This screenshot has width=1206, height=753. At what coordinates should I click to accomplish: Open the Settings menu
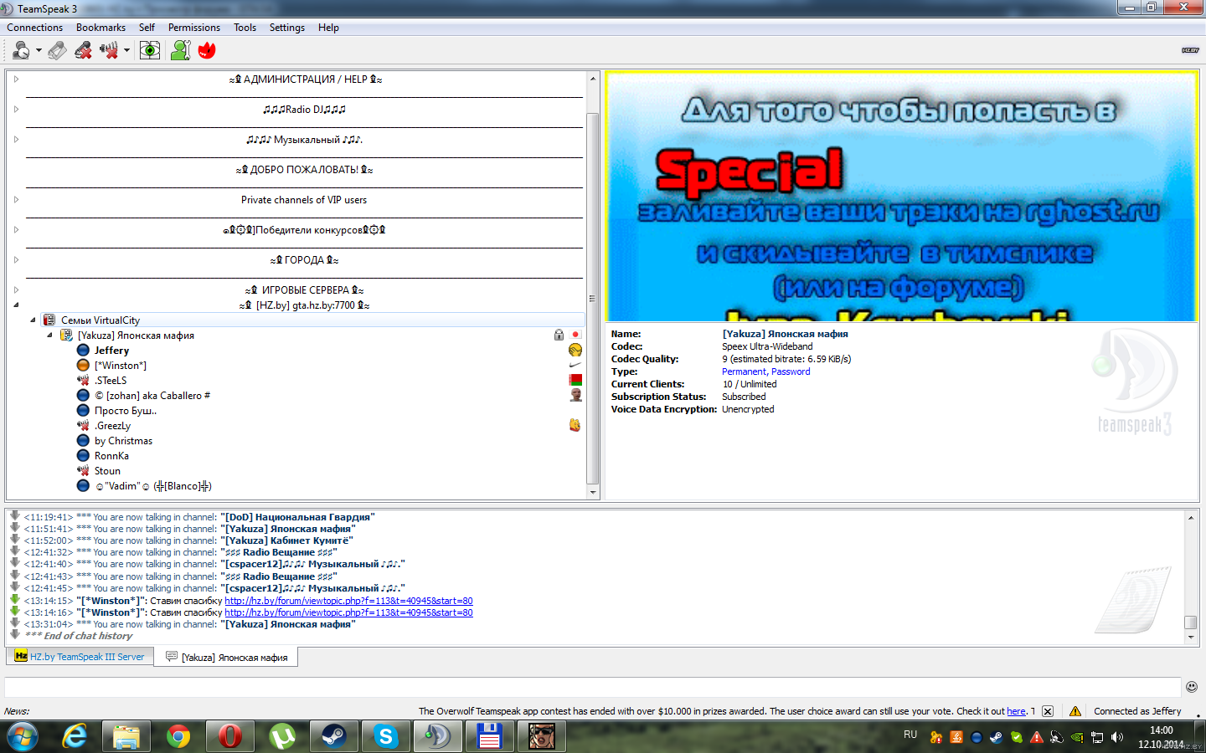point(287,28)
